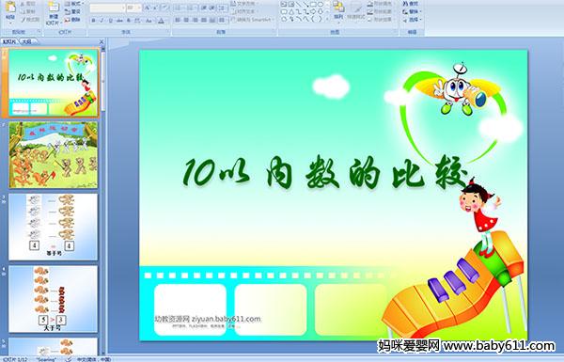564x362 pixels.
Task: Switch to the Slides pane tab
Action: [x=9, y=41]
